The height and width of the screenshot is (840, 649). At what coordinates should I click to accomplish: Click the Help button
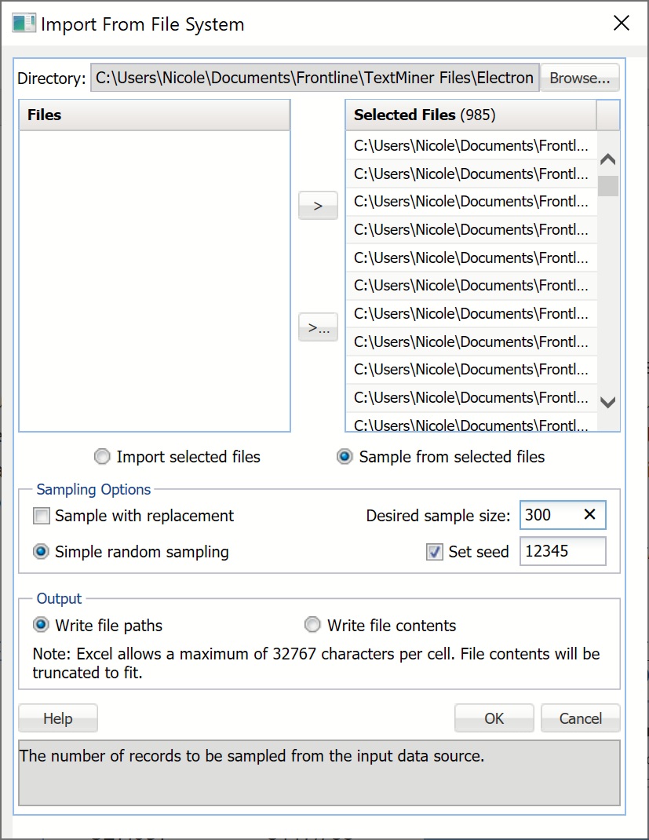click(57, 718)
